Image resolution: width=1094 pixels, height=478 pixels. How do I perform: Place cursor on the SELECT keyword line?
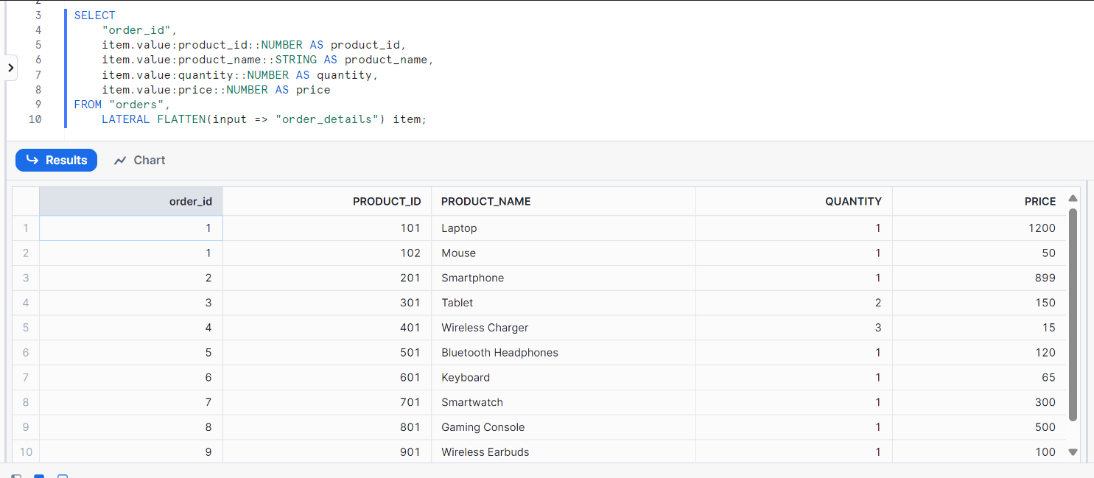[x=95, y=15]
